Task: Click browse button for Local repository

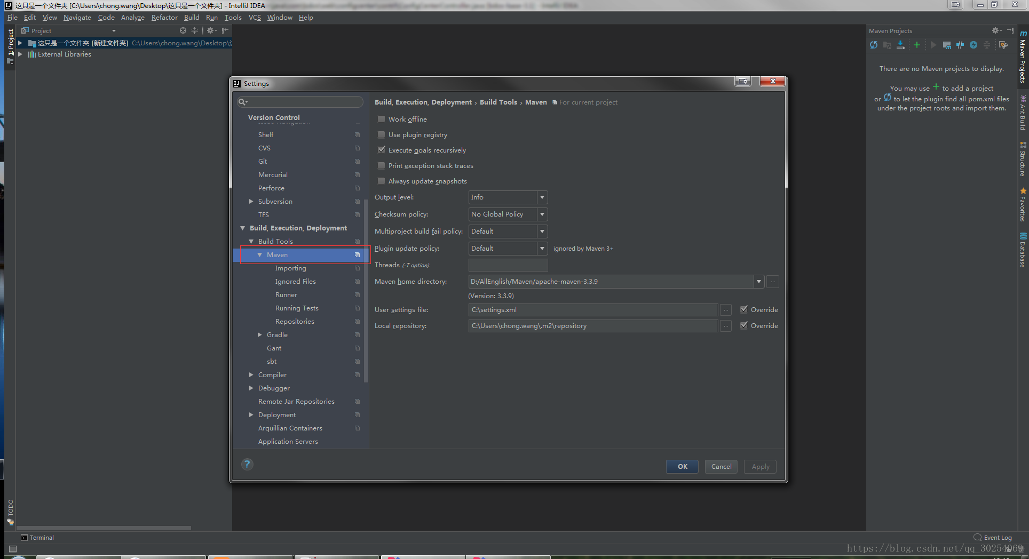Action: tap(726, 326)
